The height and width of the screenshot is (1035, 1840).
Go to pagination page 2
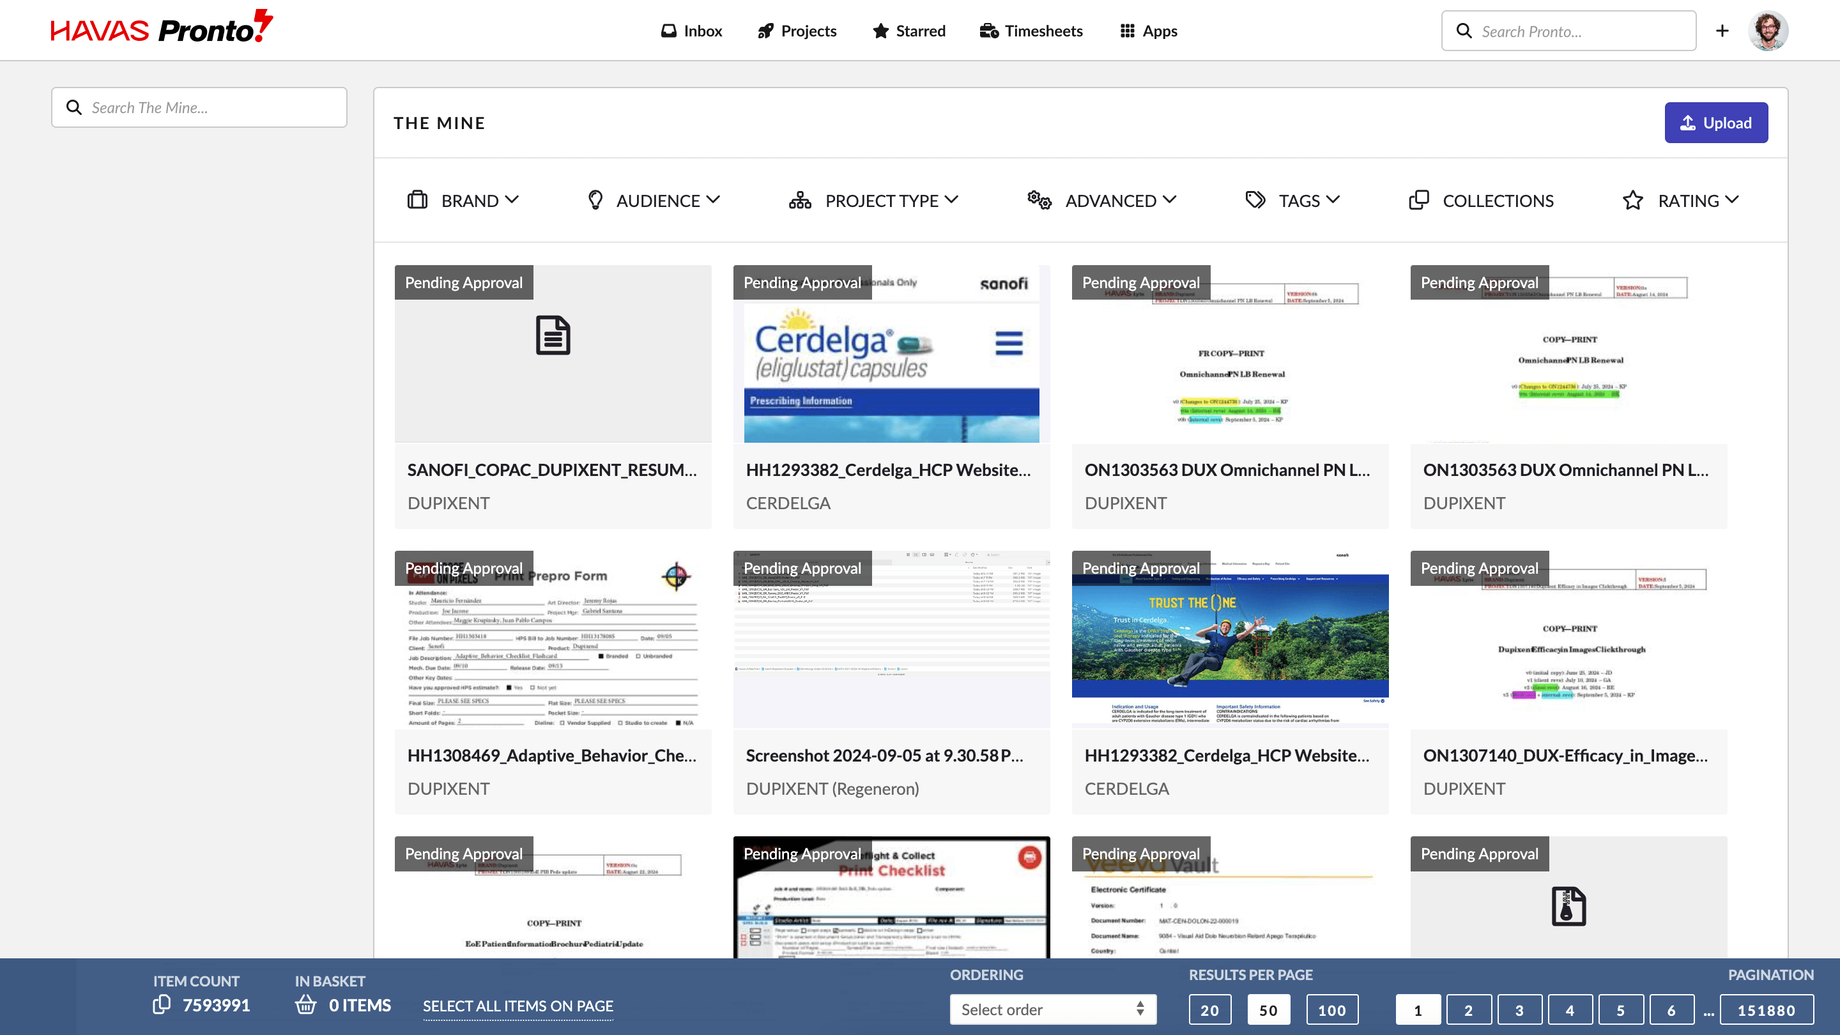[x=1469, y=1009]
